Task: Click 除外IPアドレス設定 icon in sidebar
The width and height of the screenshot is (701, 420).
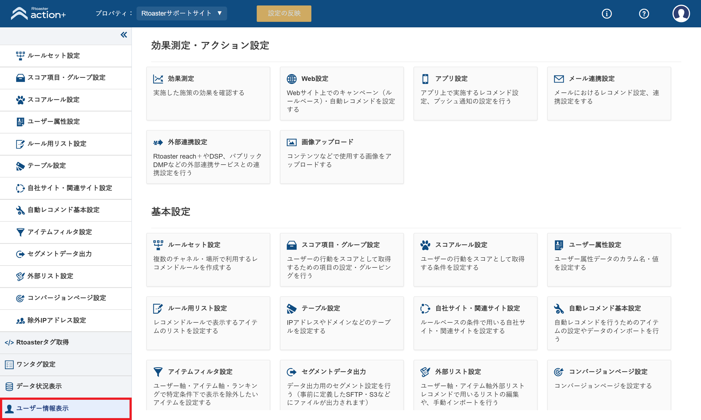Action: click(x=20, y=321)
